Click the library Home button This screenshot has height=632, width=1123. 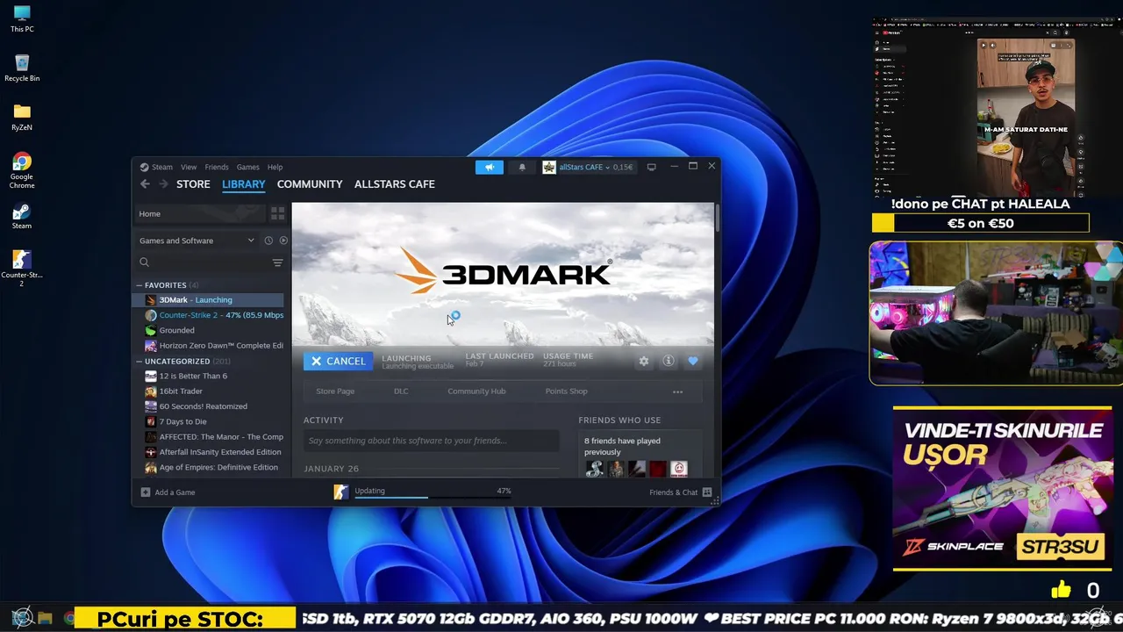point(199,213)
